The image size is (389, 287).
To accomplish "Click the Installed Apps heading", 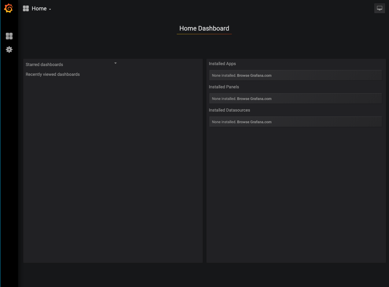I will pyautogui.click(x=222, y=64).
